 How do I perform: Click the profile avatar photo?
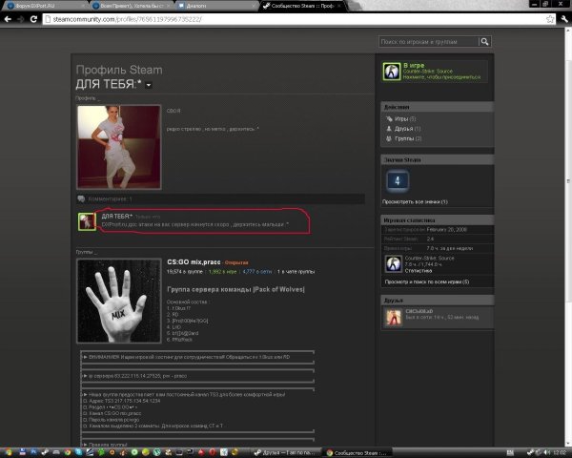[x=118, y=147]
